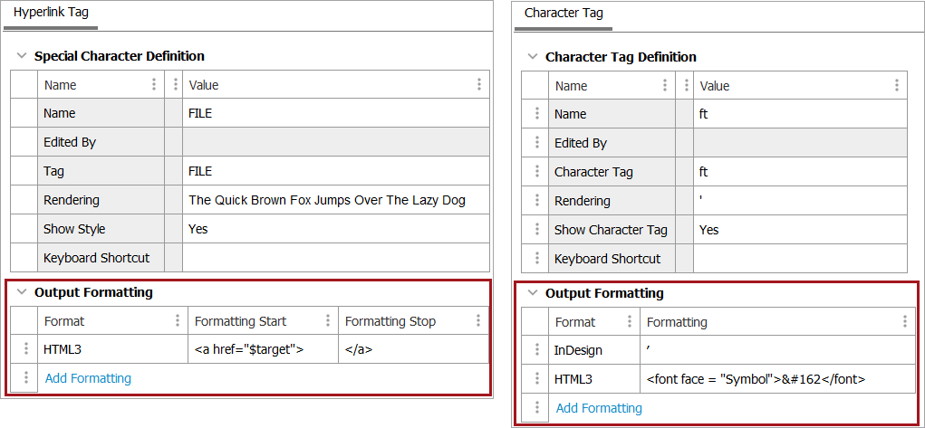Screen dimensions: 925x428
Task: Click Add Formatting in Hyperlink Tag panel
Action: [88, 378]
